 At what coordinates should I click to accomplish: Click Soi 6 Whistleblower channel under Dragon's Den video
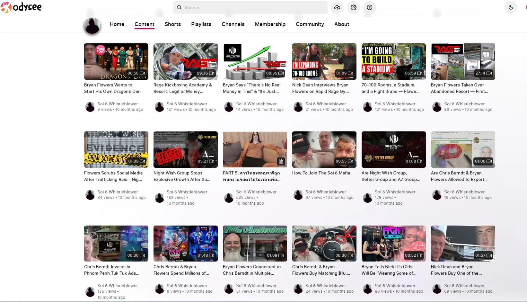tap(118, 104)
